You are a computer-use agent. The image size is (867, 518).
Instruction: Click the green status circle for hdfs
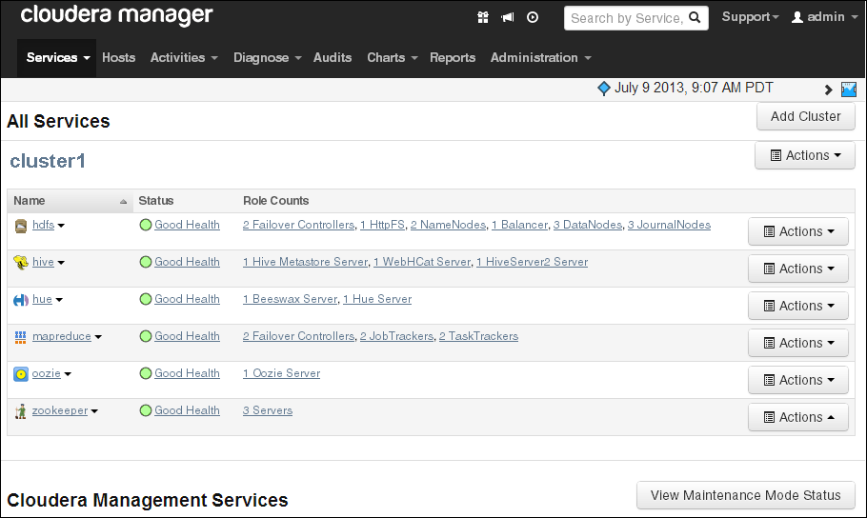tap(146, 225)
